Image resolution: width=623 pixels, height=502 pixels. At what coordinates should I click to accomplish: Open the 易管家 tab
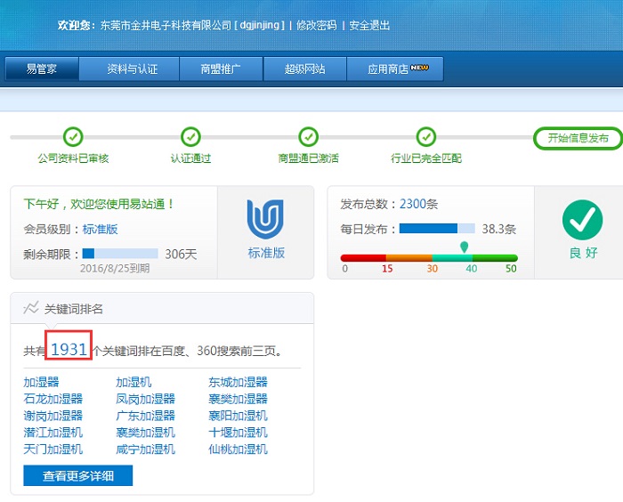tap(41, 69)
